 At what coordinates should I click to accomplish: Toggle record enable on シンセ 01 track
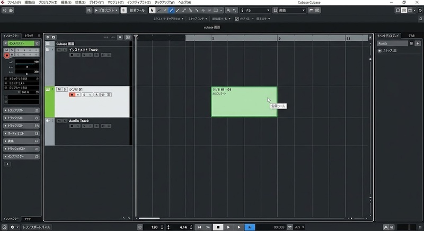(72, 94)
